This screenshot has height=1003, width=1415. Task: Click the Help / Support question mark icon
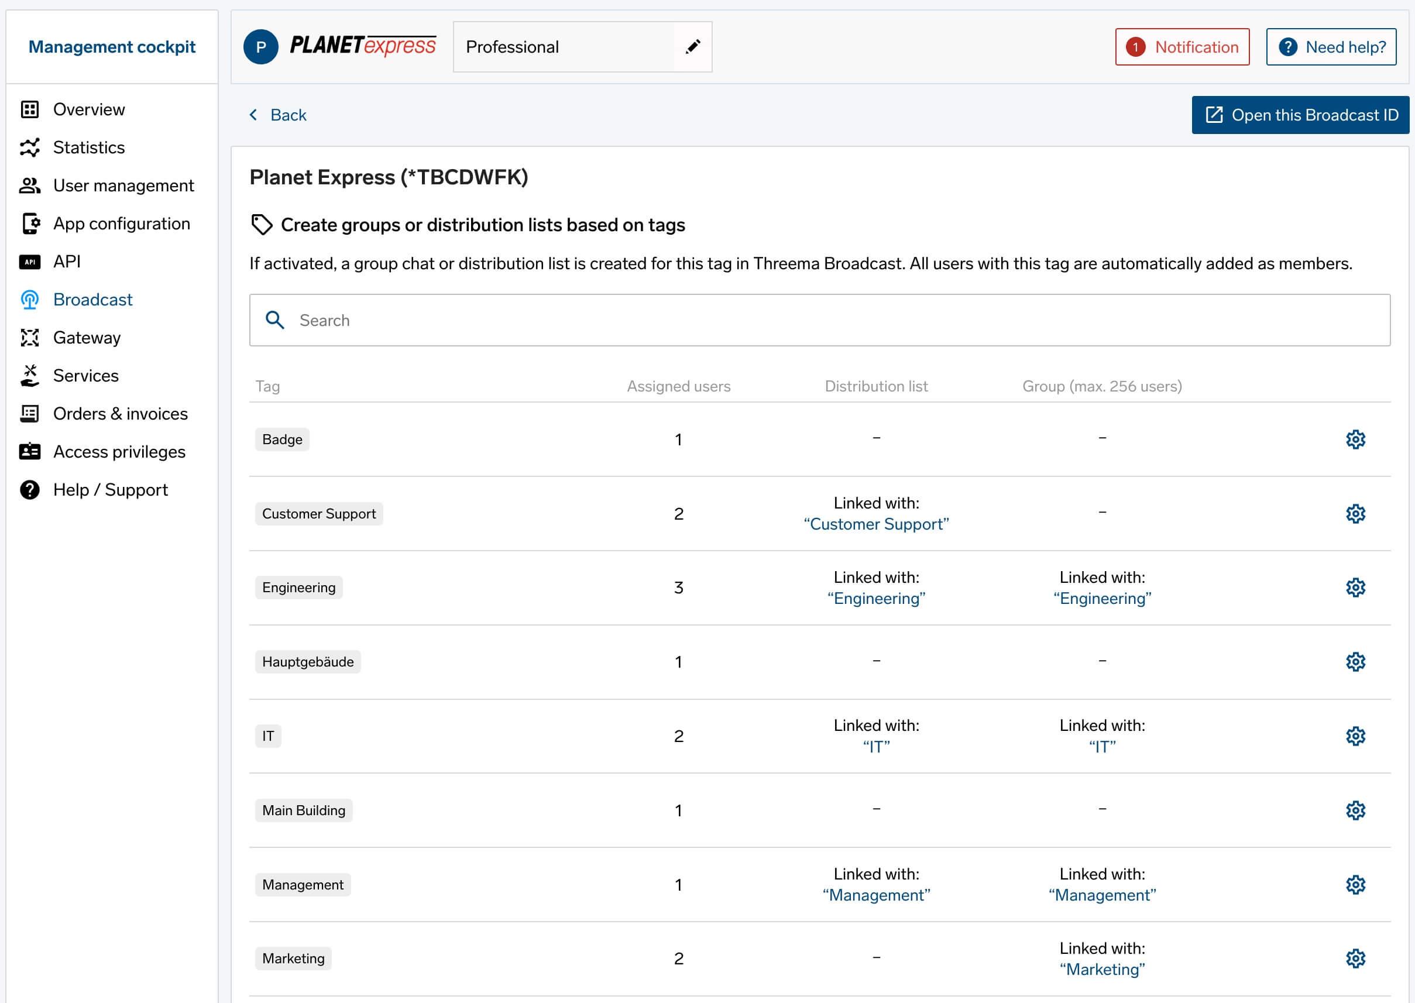coord(30,489)
